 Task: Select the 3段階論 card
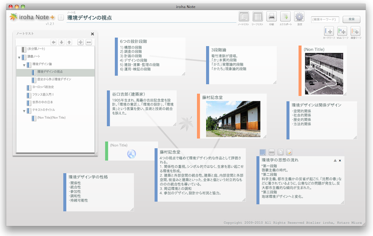tap(241, 65)
